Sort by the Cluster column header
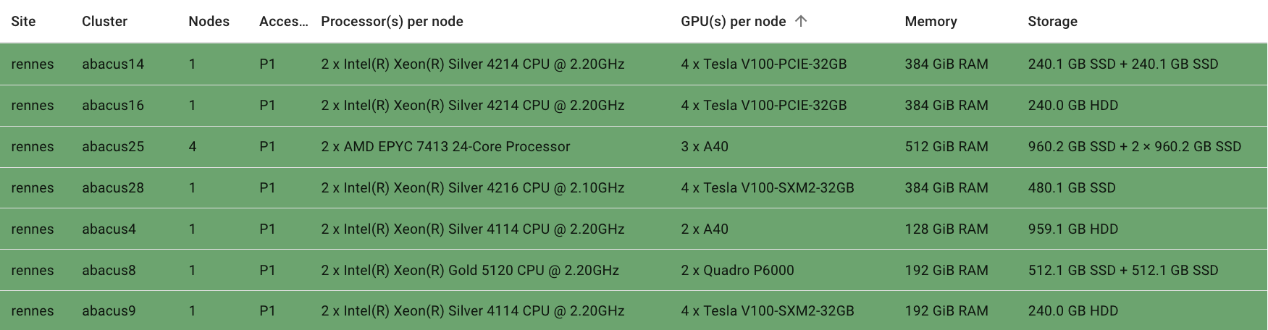1268x330 pixels. tap(104, 22)
